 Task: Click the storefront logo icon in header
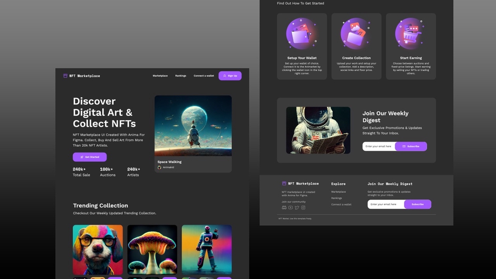(x=66, y=76)
